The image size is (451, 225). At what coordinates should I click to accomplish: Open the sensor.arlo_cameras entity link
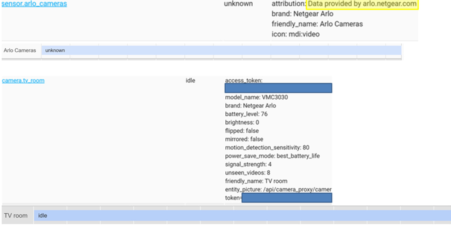coord(34,4)
